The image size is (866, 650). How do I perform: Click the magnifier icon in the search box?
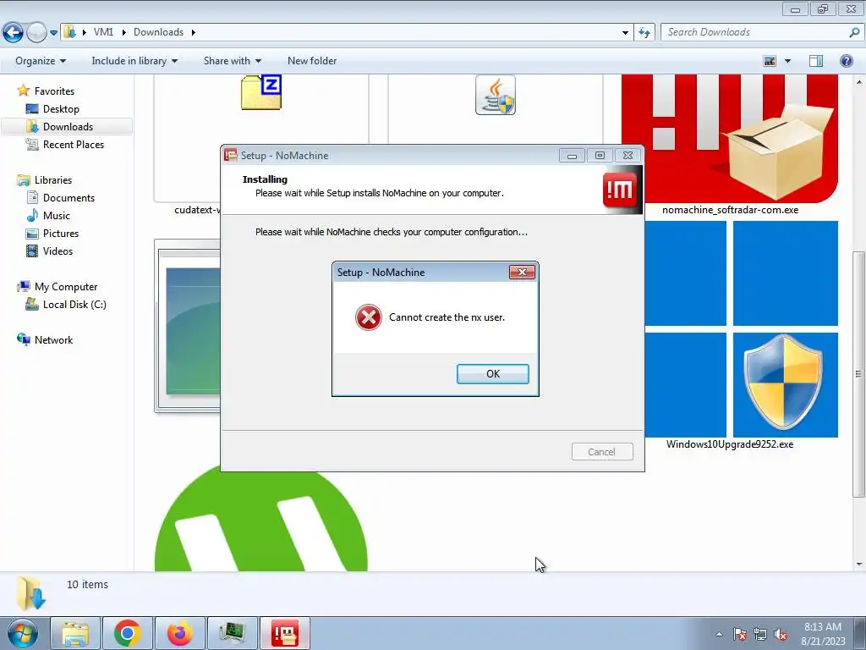tap(854, 32)
